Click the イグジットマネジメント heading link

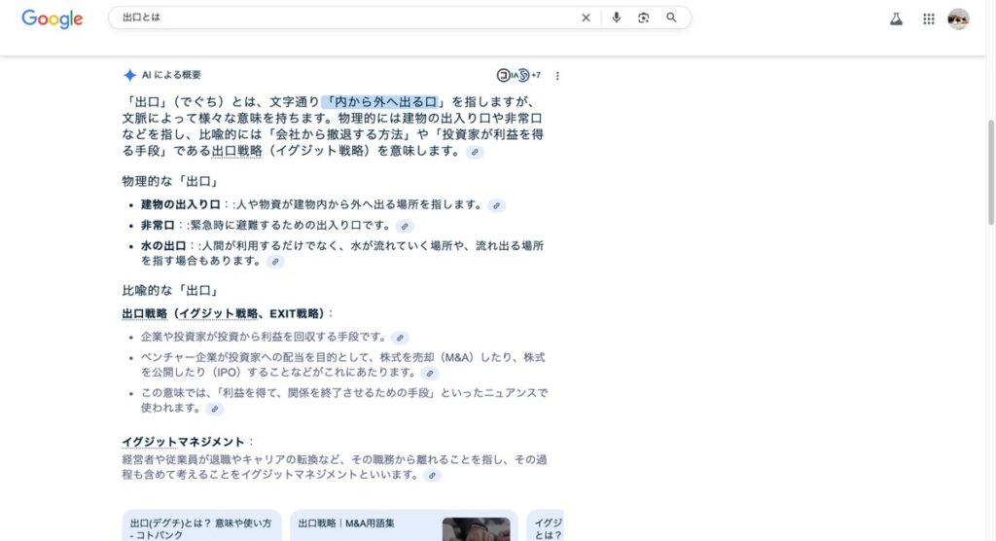183,442
